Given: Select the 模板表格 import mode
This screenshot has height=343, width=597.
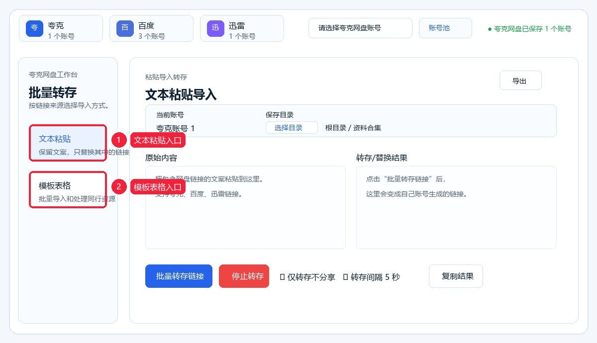Looking at the screenshot, I should (68, 190).
